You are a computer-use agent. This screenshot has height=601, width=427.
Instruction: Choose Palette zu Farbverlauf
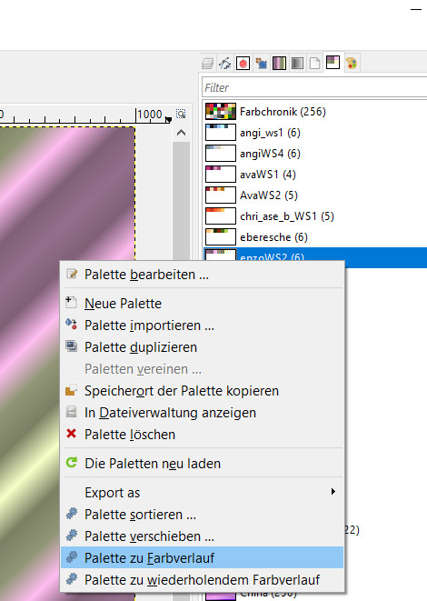point(202,557)
